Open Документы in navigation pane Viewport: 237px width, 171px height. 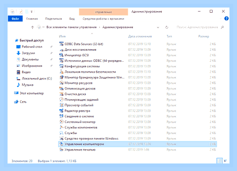tap(30, 59)
